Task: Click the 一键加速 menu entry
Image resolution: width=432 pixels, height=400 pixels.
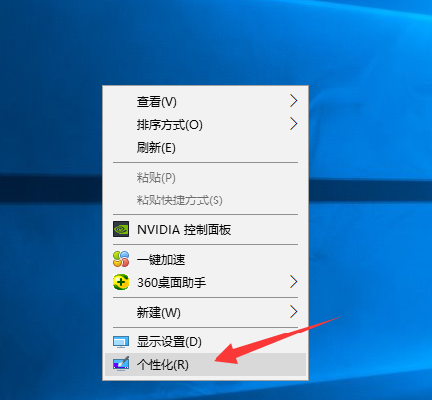Action: (x=206, y=259)
